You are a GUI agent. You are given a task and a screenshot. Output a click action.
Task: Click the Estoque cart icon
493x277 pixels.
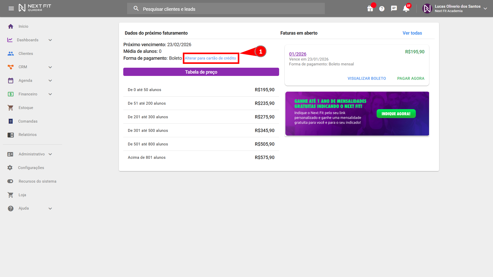point(11,108)
